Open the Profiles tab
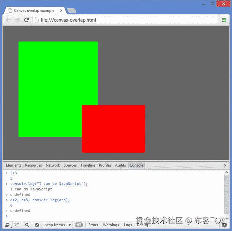Screen dimensions: 232x231 (x=105, y=165)
